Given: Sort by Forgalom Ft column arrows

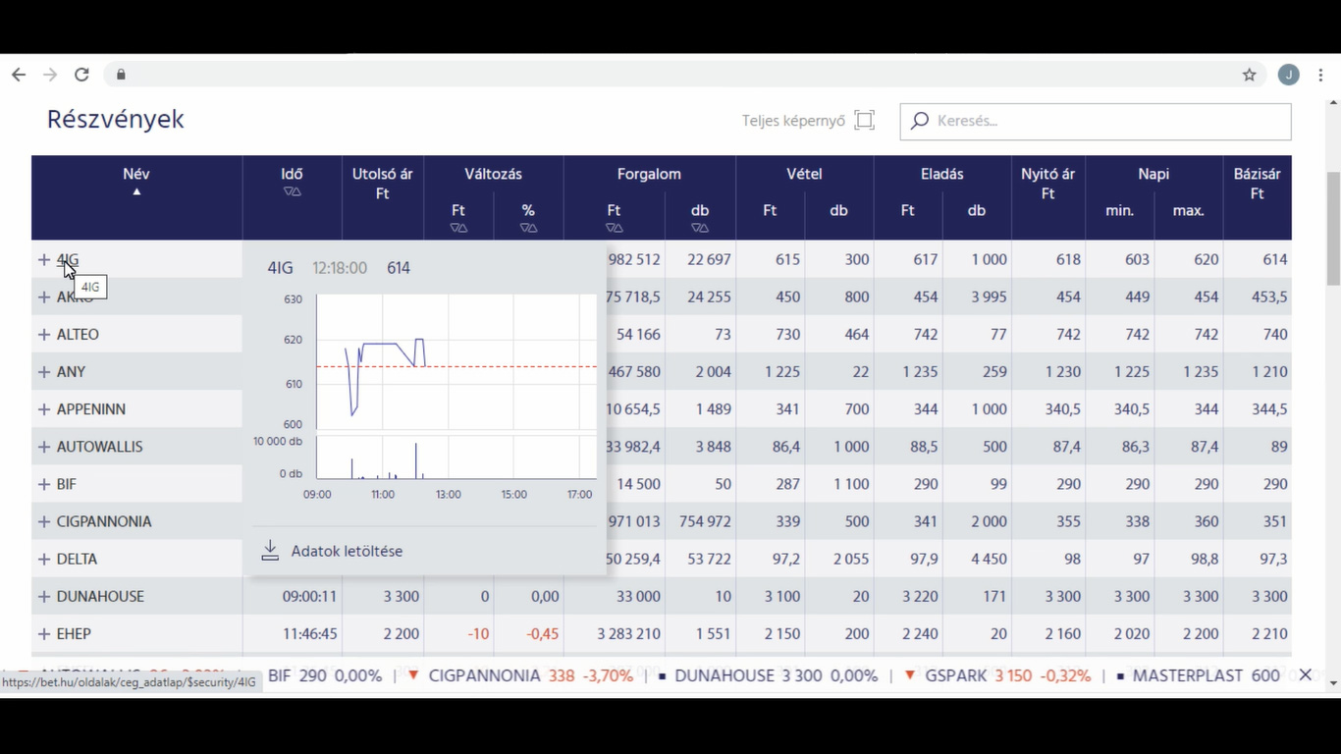Looking at the screenshot, I should (614, 228).
